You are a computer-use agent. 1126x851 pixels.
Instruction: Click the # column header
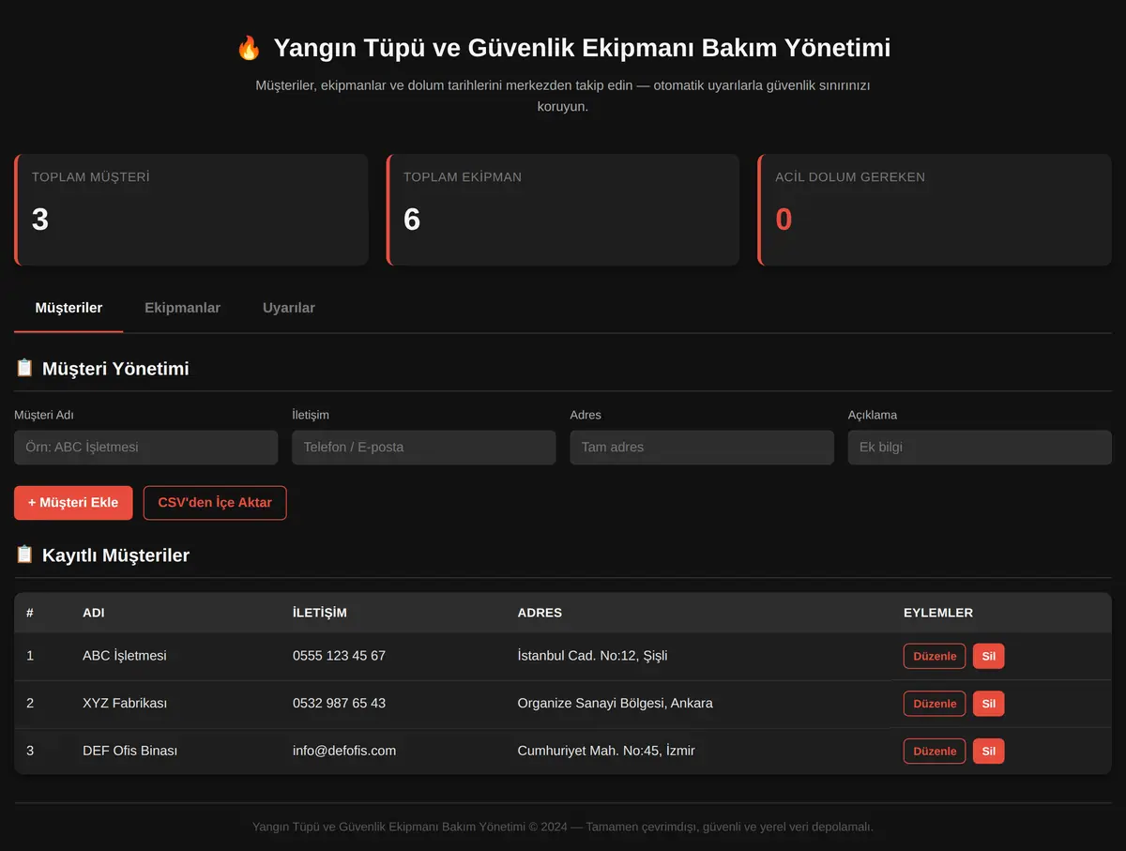[30, 613]
